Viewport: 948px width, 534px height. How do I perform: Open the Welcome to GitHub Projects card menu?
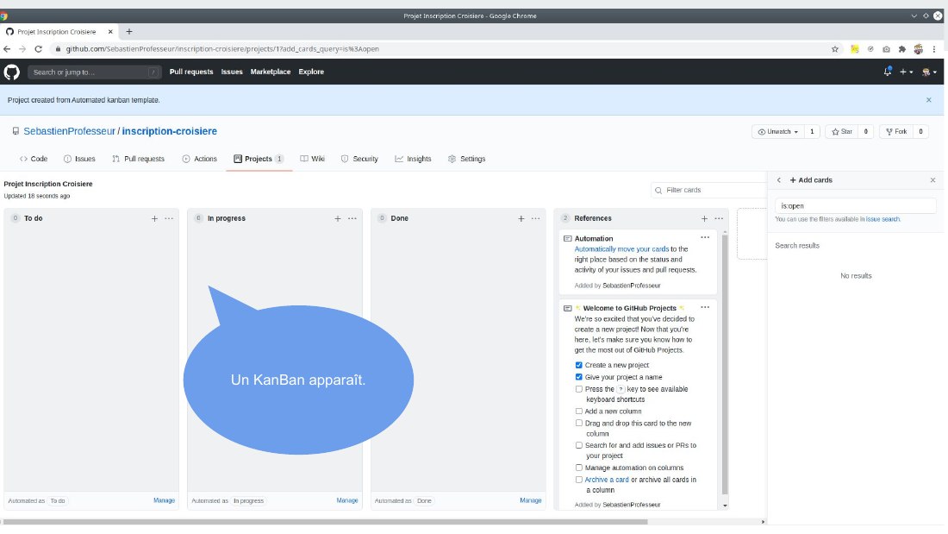pos(705,307)
